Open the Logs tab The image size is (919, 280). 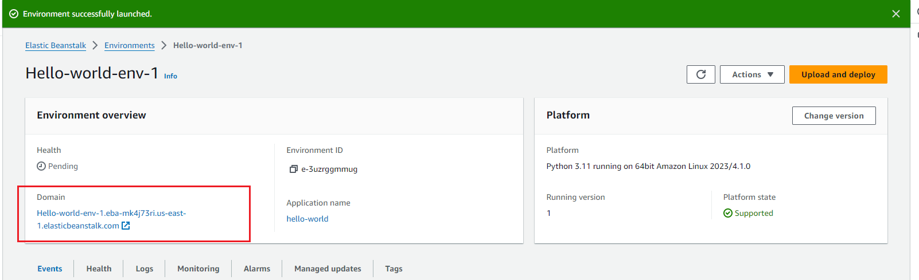coord(145,269)
